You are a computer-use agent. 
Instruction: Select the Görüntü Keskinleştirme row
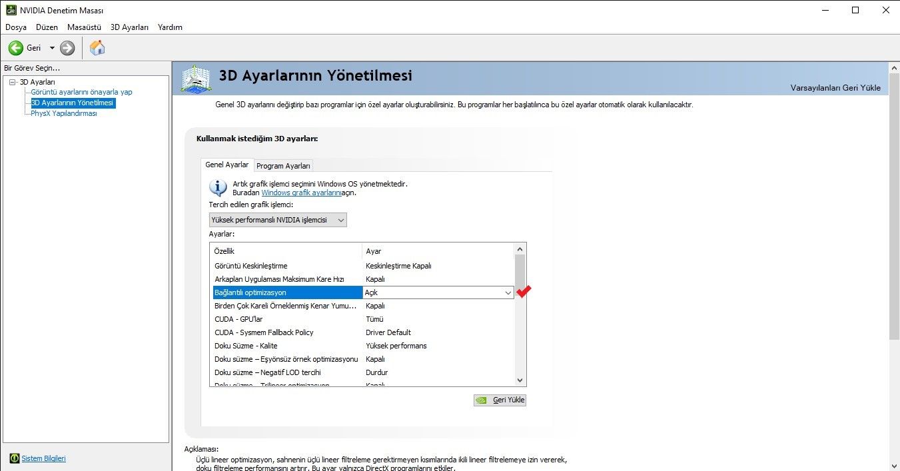[x=363, y=266]
